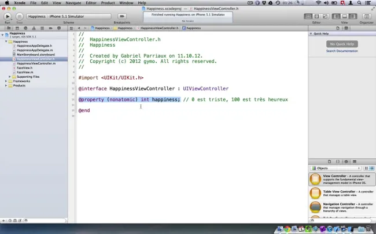Show the Code Snippet library
This screenshot has height=234, width=376.
tap(338, 161)
